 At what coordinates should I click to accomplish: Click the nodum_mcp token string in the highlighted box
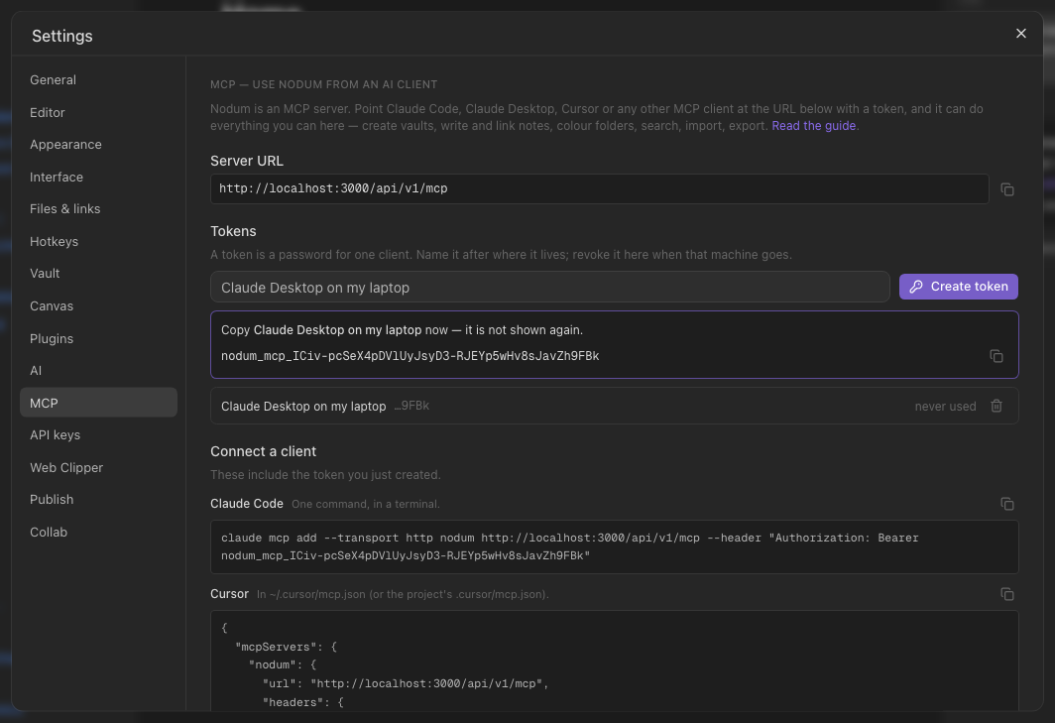tap(410, 356)
